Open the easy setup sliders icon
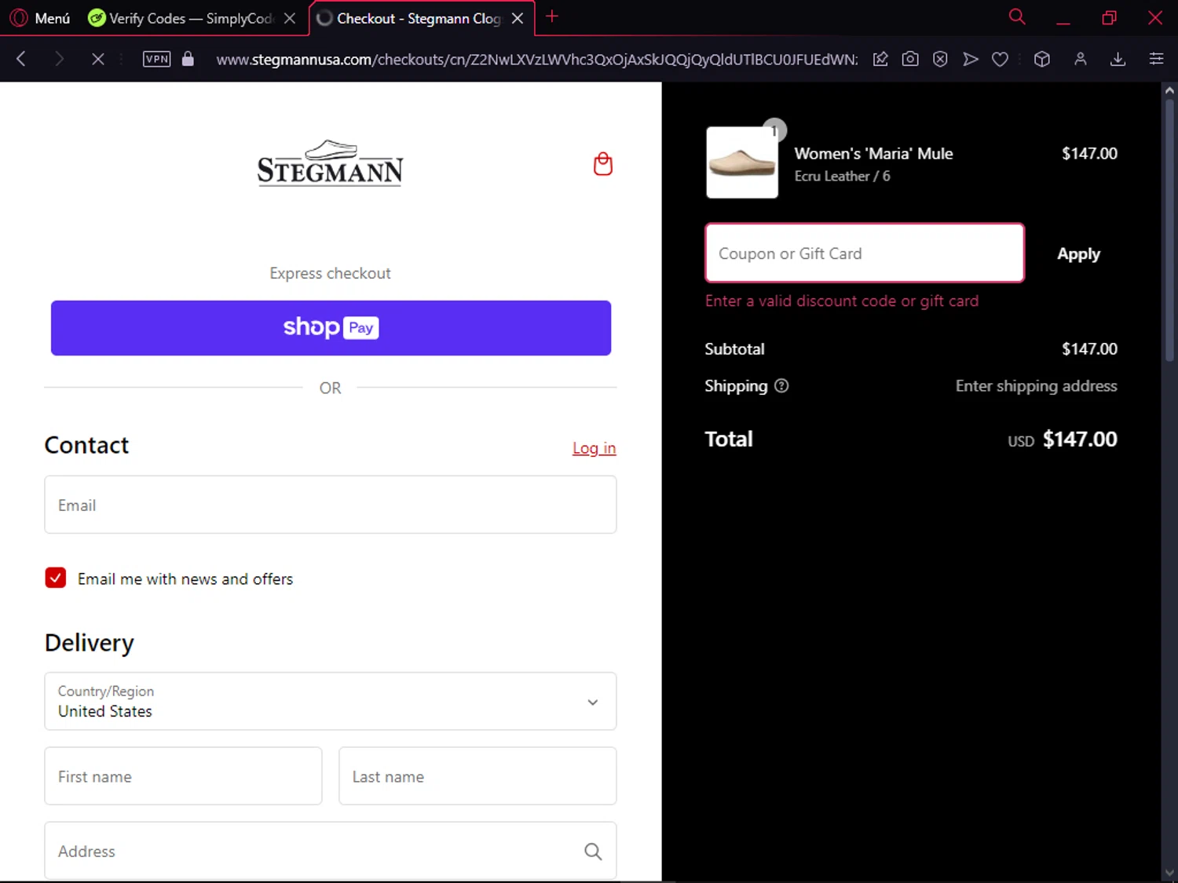Image resolution: width=1178 pixels, height=883 pixels. tap(1156, 59)
